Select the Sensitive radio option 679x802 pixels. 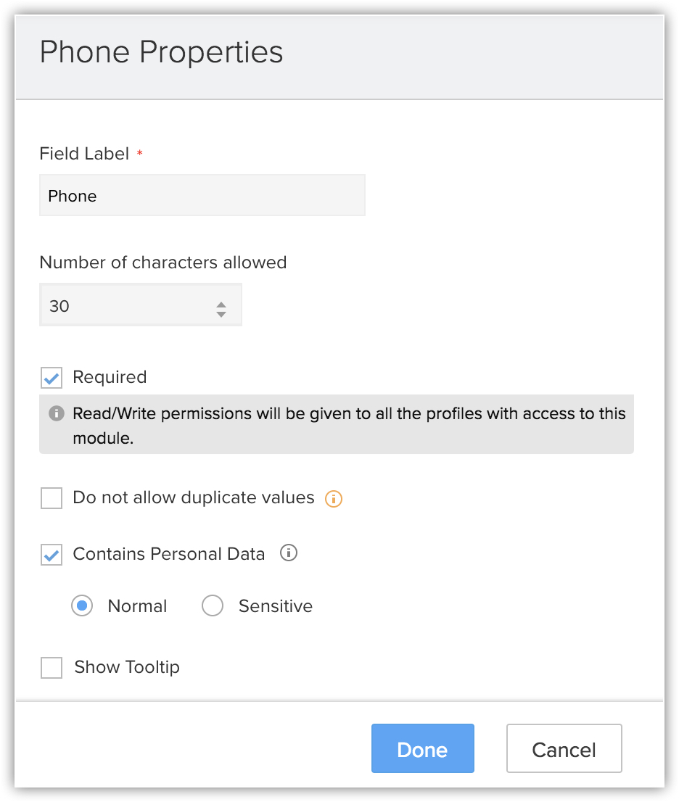[x=213, y=605]
